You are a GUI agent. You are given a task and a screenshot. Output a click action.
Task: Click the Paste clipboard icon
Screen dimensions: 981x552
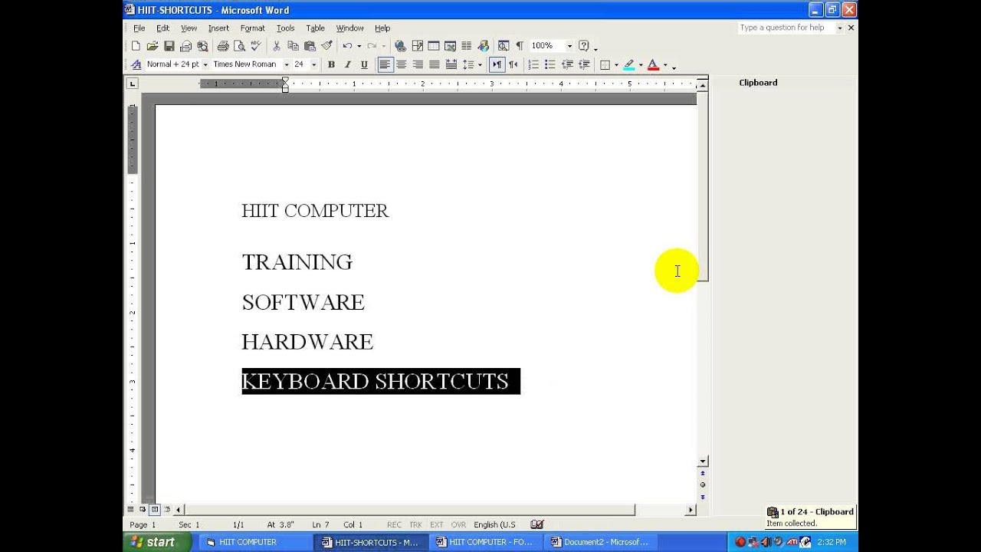tap(310, 46)
